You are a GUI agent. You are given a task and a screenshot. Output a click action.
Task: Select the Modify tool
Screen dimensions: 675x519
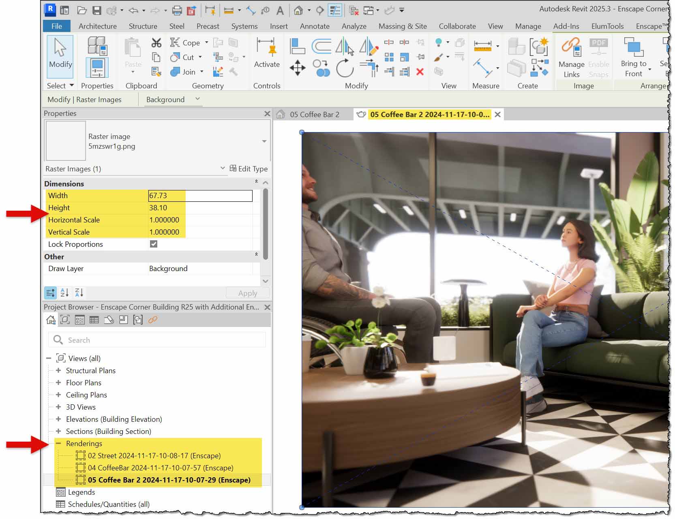point(60,57)
